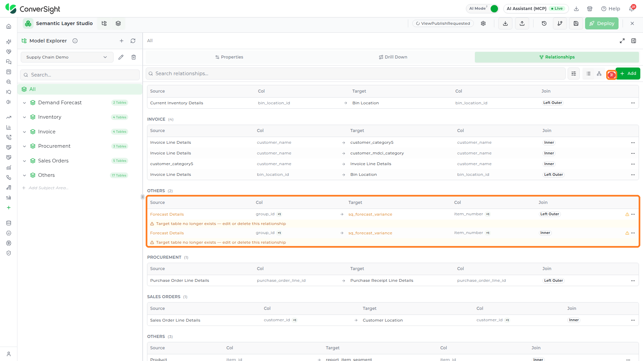Screen dimensions: 643x361
Task: Open the Help link
Action: pyautogui.click(x=611, y=9)
